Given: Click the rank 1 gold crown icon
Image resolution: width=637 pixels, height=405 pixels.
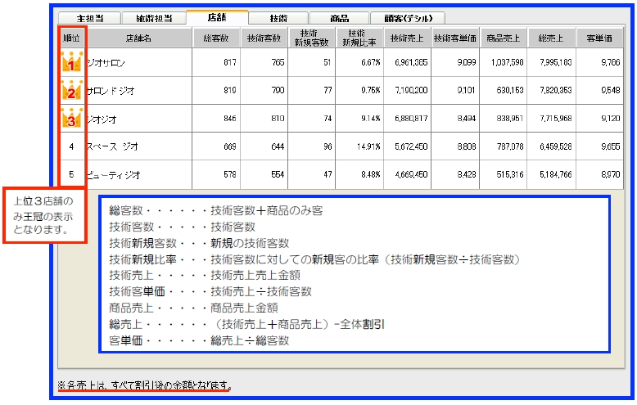Looking at the screenshot, I should tap(71, 63).
